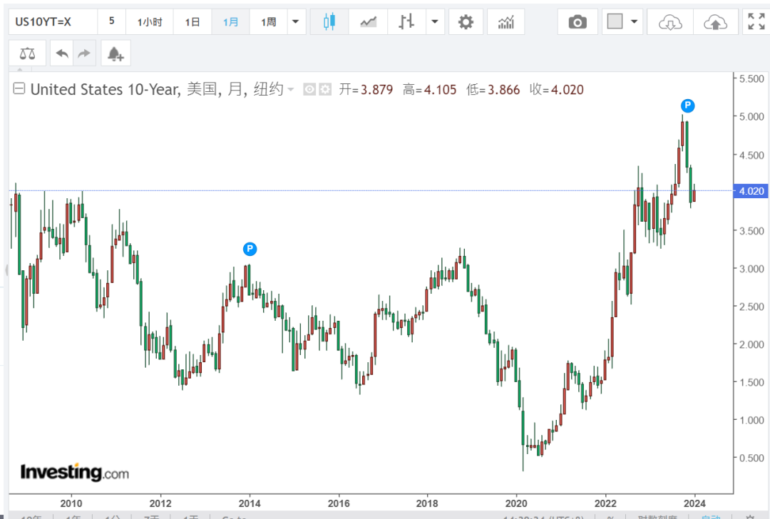Undo the last chart action
The image size is (770, 519).
click(x=63, y=53)
